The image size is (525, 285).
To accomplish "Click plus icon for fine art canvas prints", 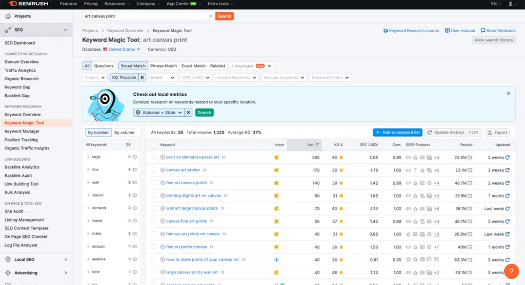I will point(163,183).
